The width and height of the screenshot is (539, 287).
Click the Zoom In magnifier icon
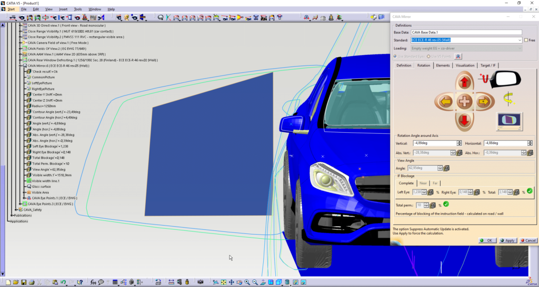click(247, 283)
